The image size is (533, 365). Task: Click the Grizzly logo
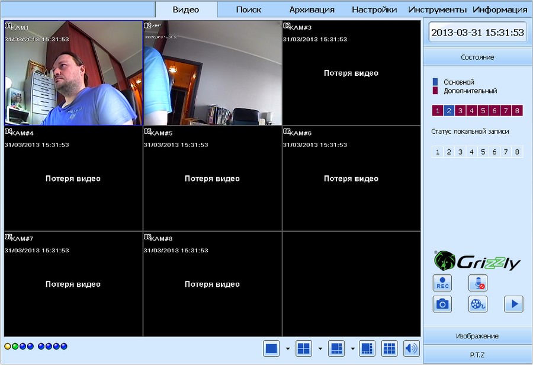pos(477,261)
